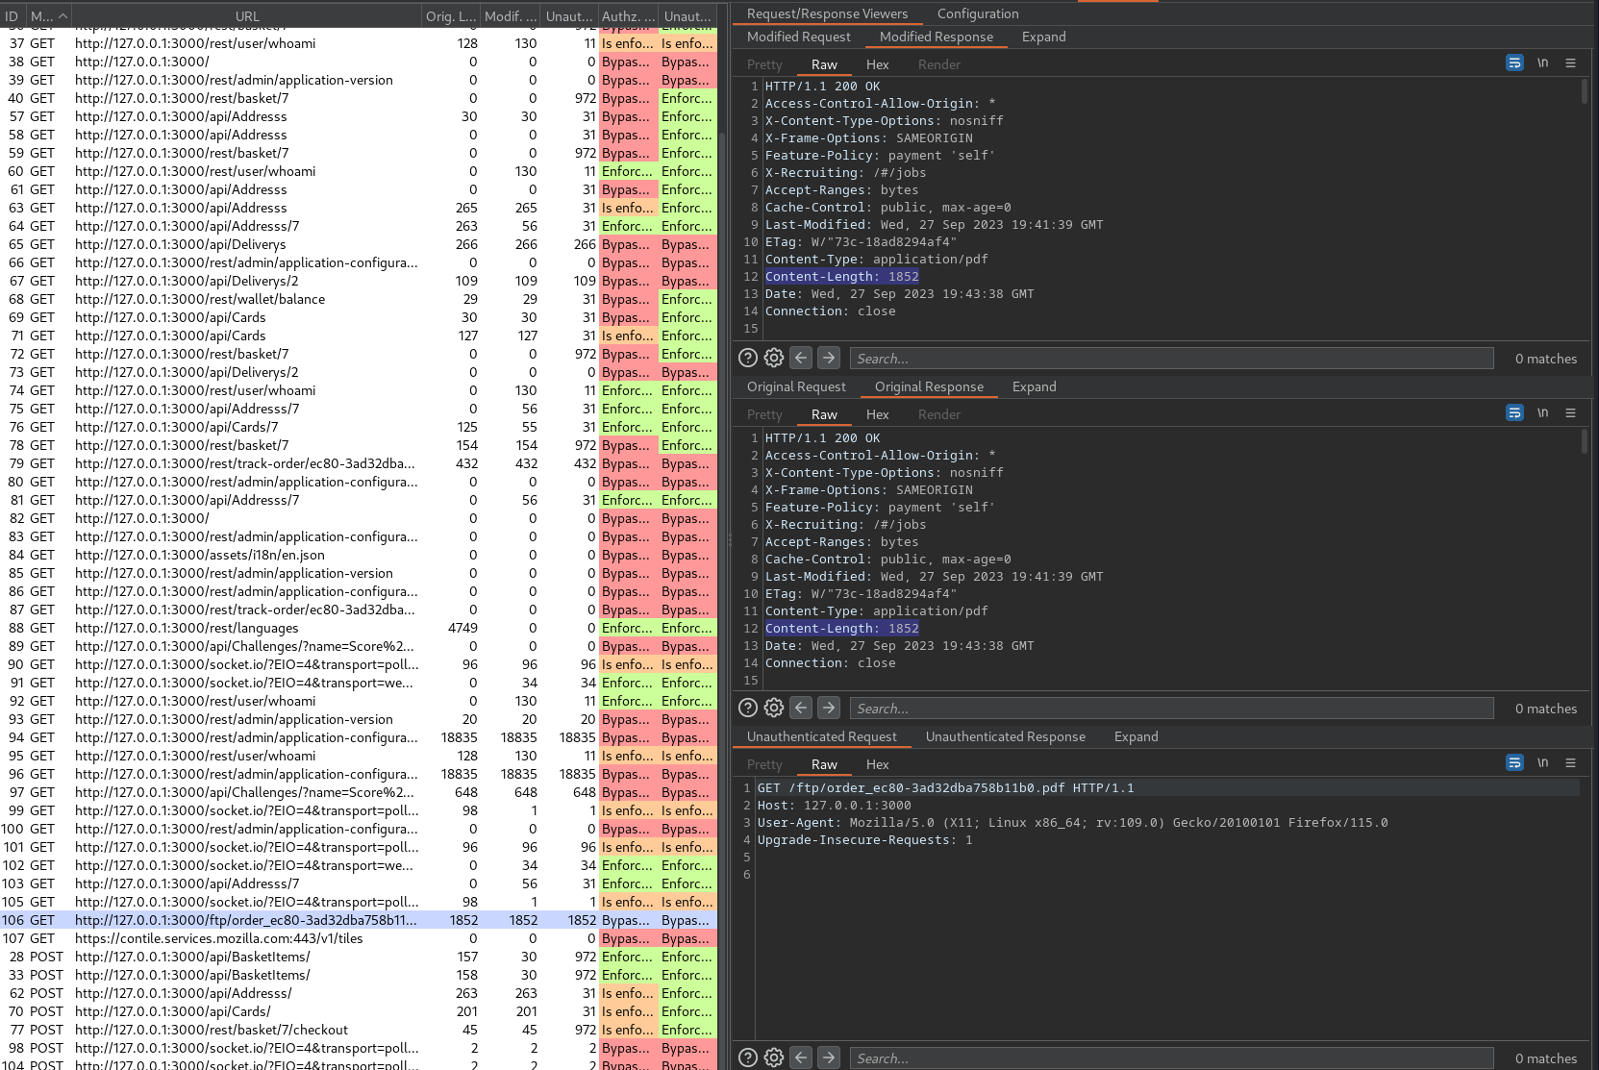
Task: Click help icon in Unauthenticated Request search bar
Action: [x=747, y=1058]
